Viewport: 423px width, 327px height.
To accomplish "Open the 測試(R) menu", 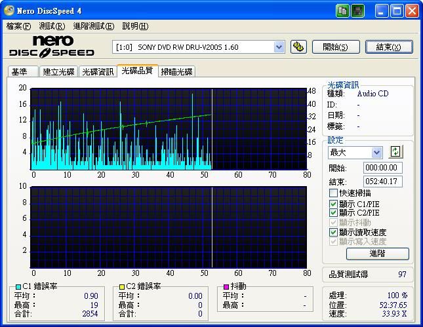I will (x=52, y=26).
